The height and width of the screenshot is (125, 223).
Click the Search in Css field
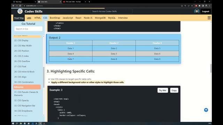pos(28,29)
